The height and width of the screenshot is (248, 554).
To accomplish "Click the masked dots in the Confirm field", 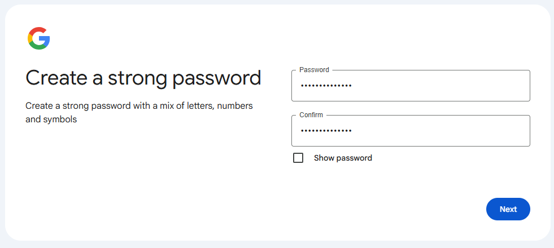I will (x=326, y=131).
